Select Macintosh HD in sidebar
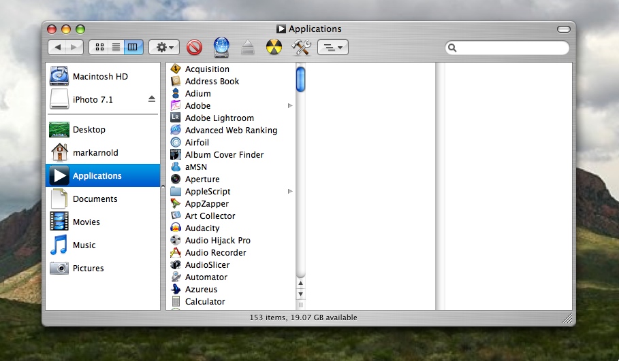This screenshot has height=361, width=619. coord(103,76)
